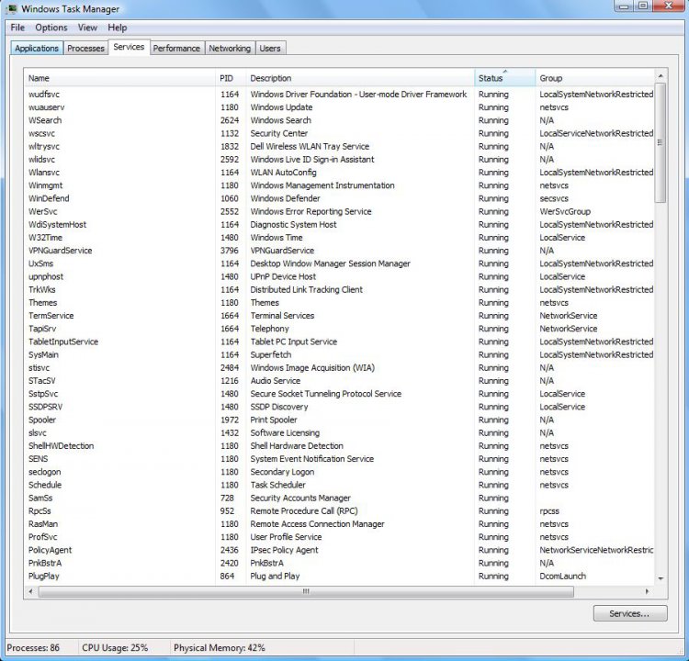Select the SENS service row
Screen dimensions: 689x661
click(x=339, y=459)
